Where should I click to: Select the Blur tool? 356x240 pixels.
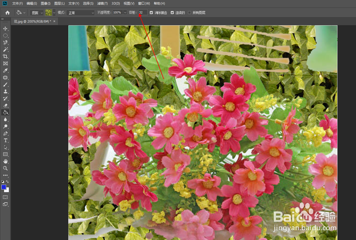(x=5, y=119)
